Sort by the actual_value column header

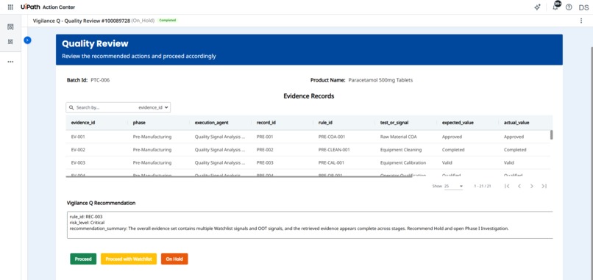516,123
